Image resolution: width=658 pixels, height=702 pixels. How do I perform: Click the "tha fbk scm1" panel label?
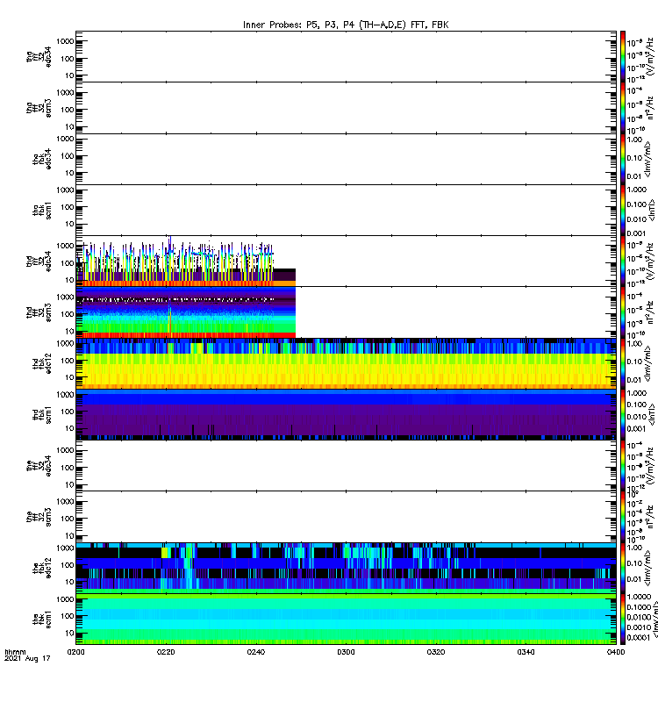point(42,210)
